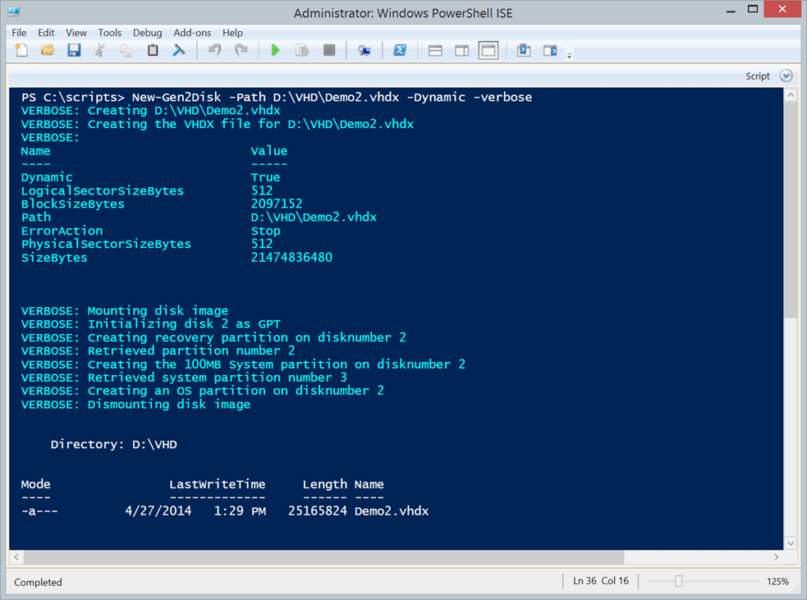The image size is (807, 600).
Task: Click the vertical scrollbar thumb
Action: click(x=791, y=210)
